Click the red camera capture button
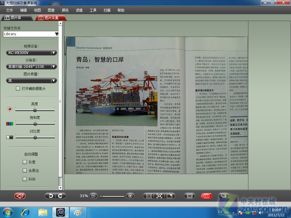Image resolution: width=291 pixels, height=218 pixels. coord(207,196)
